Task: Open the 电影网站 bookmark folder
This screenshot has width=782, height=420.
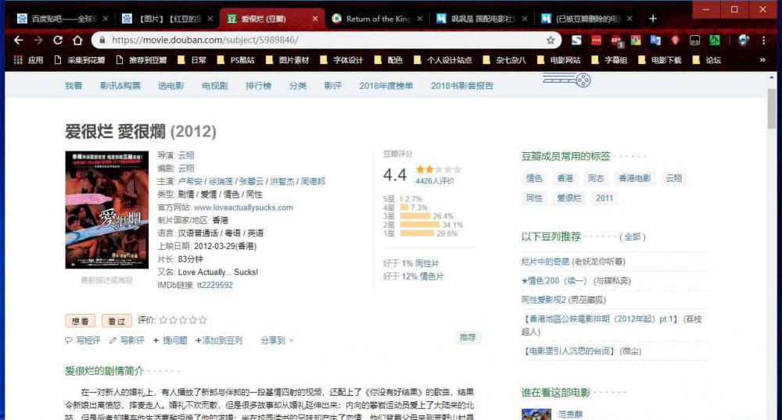Action: coord(558,59)
